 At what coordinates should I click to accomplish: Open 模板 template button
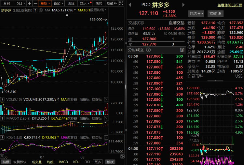[110, 162]
